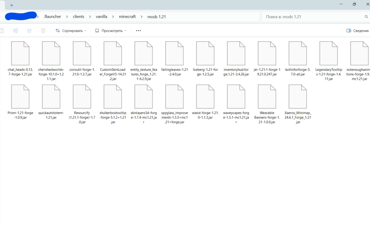Select chat_heads-0.13.7-forge-1.21.jar file icon
Viewport: 370px width, 226px height.
point(20,54)
